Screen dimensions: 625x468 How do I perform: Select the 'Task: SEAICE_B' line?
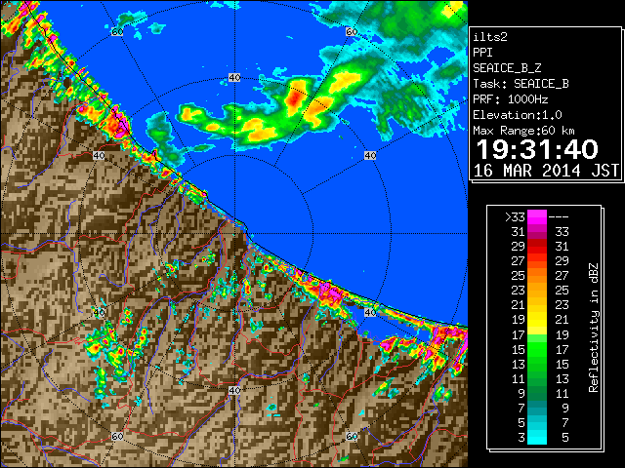pos(521,84)
